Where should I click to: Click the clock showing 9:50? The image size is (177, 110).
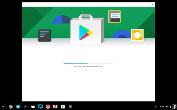coord(162,107)
